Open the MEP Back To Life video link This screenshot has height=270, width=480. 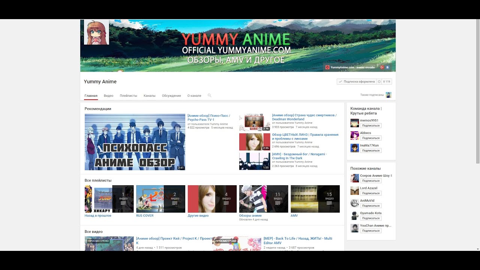pos(298,241)
